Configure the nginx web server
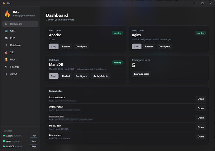Image resolution: width=215 pixels, height=151 pixels. point(164,47)
